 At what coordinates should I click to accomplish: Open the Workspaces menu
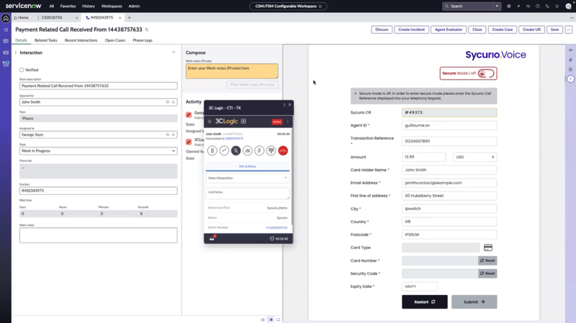click(112, 6)
